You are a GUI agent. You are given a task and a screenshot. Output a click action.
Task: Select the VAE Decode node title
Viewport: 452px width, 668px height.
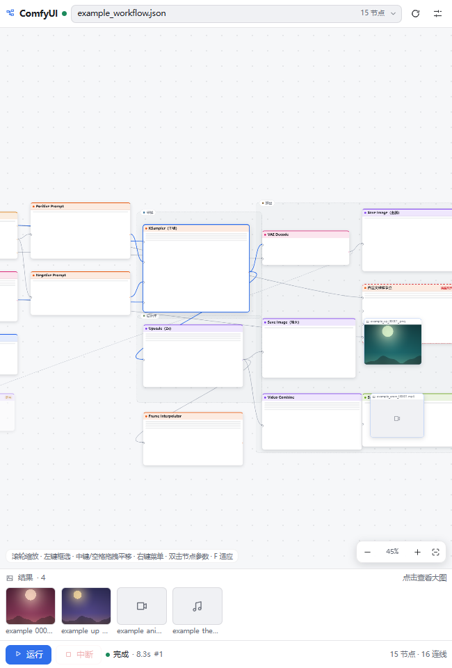[x=278, y=234]
